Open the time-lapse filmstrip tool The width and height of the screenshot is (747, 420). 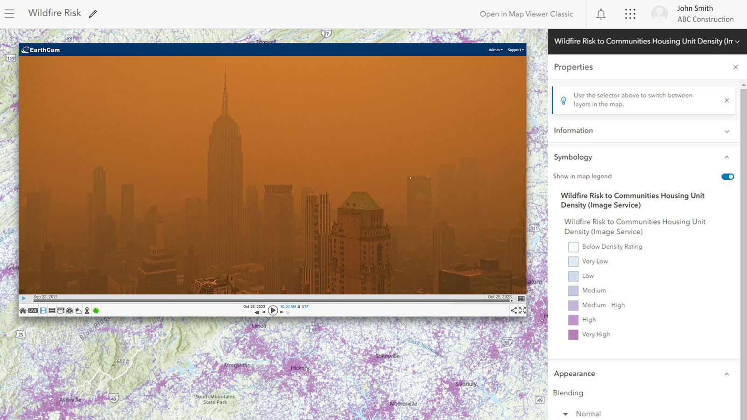[x=43, y=310]
